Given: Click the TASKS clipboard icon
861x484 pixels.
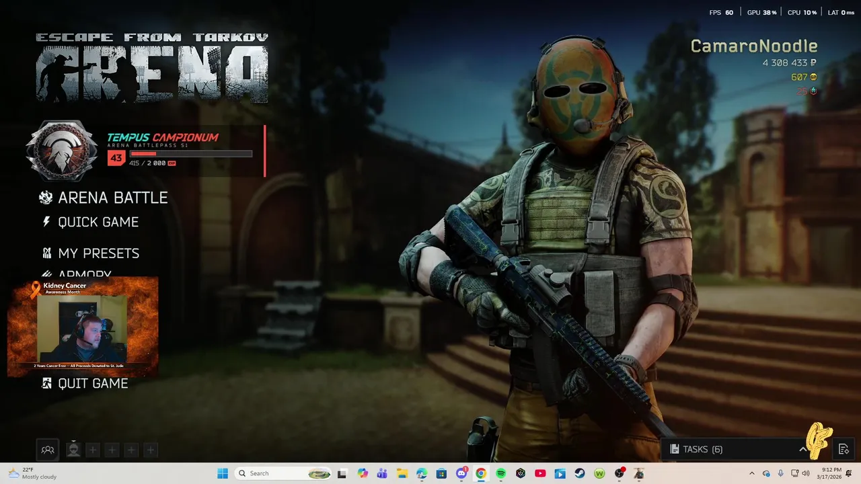Looking at the screenshot, I should 674,449.
